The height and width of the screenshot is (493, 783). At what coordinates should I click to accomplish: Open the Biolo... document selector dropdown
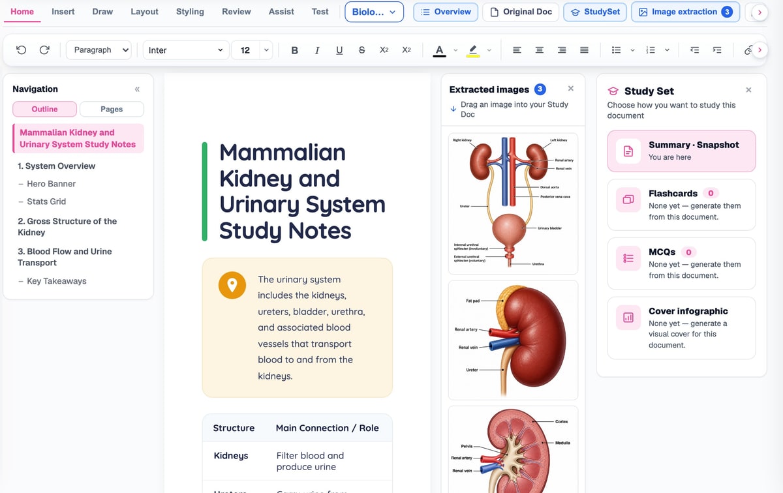[x=374, y=12]
